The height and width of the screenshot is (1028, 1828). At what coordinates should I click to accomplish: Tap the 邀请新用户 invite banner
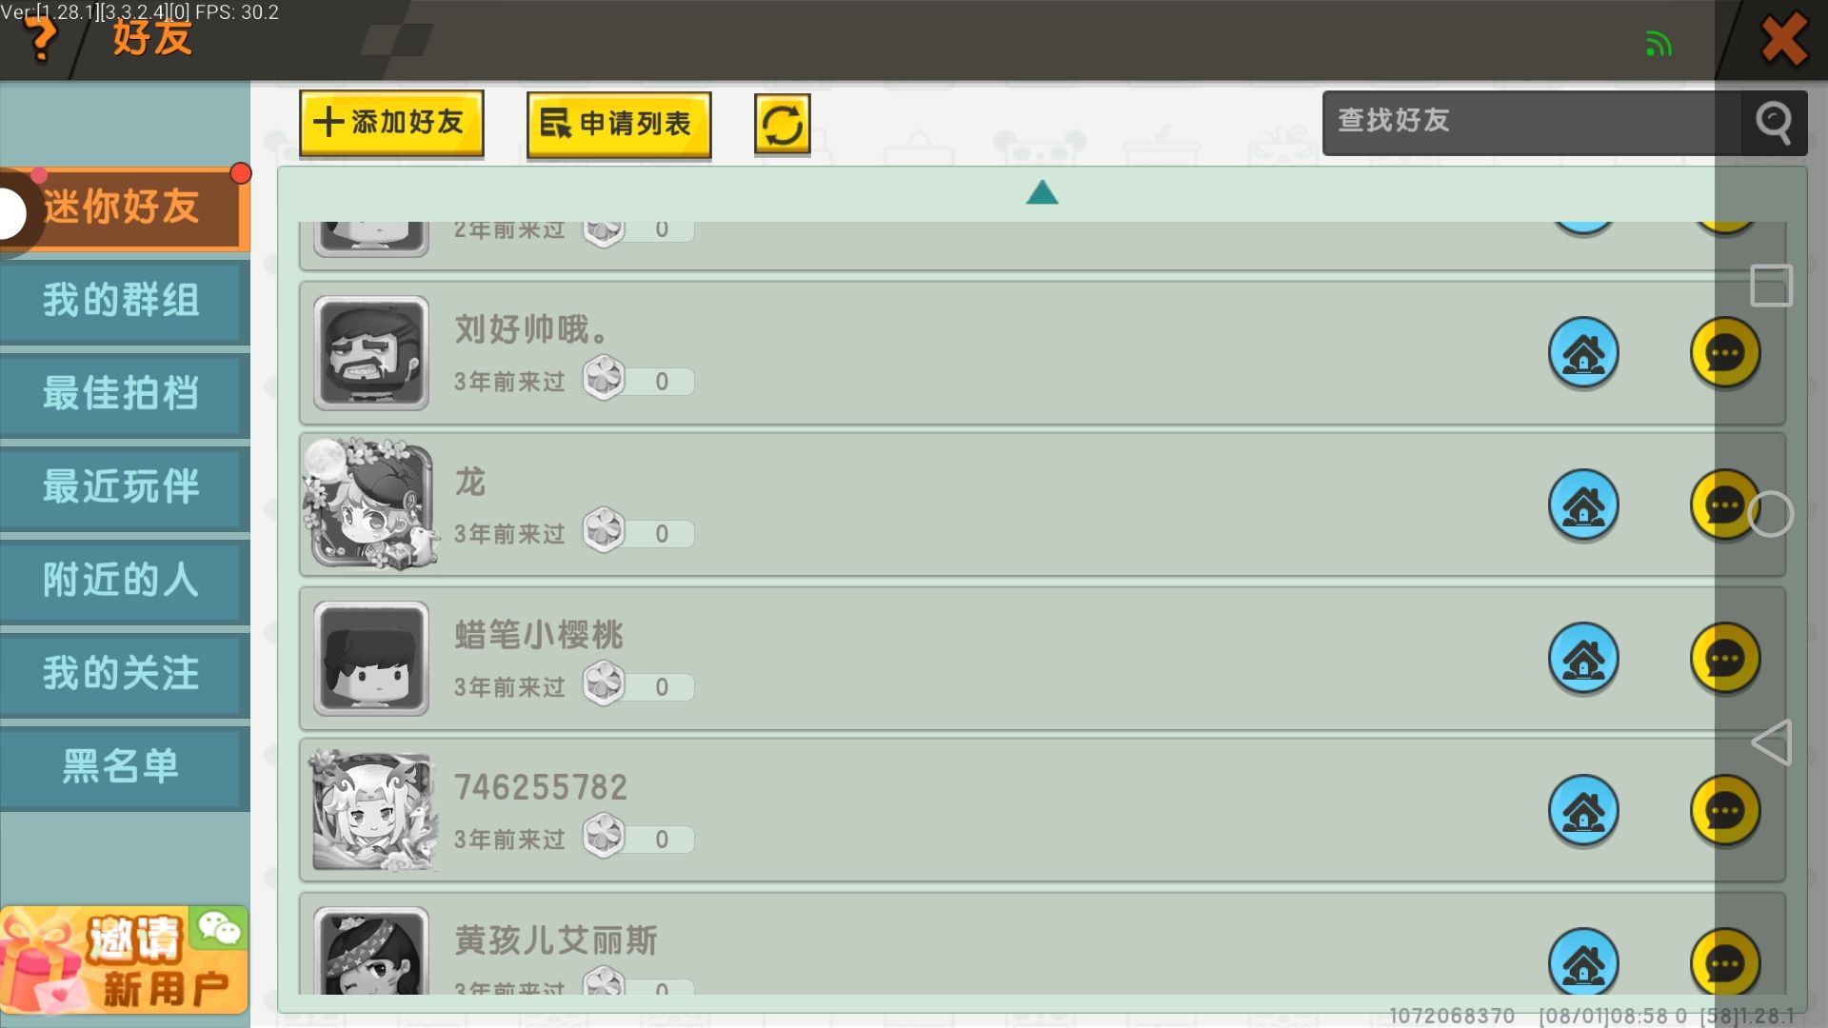[x=124, y=959]
